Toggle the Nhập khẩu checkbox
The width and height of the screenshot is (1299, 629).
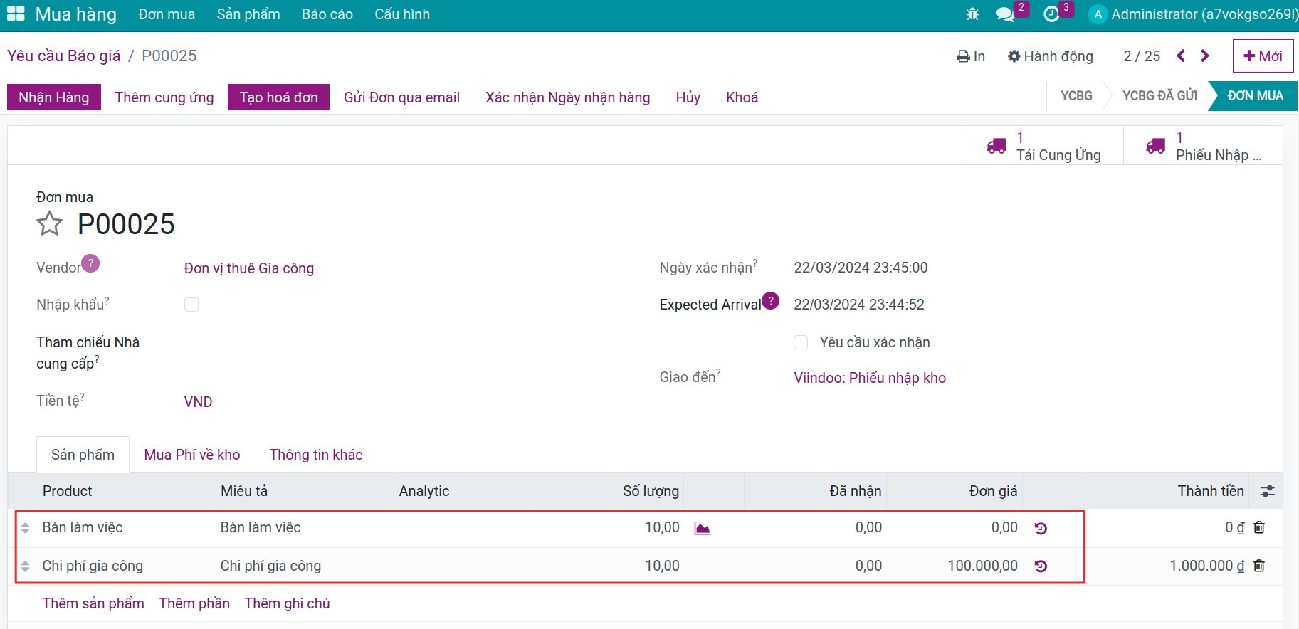(191, 305)
